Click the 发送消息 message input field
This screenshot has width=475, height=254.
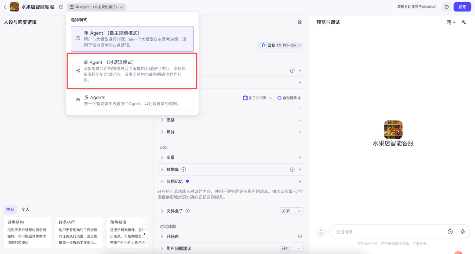[x=387, y=232]
